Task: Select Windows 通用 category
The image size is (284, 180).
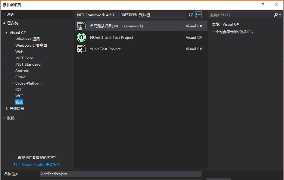Action: (x=27, y=39)
